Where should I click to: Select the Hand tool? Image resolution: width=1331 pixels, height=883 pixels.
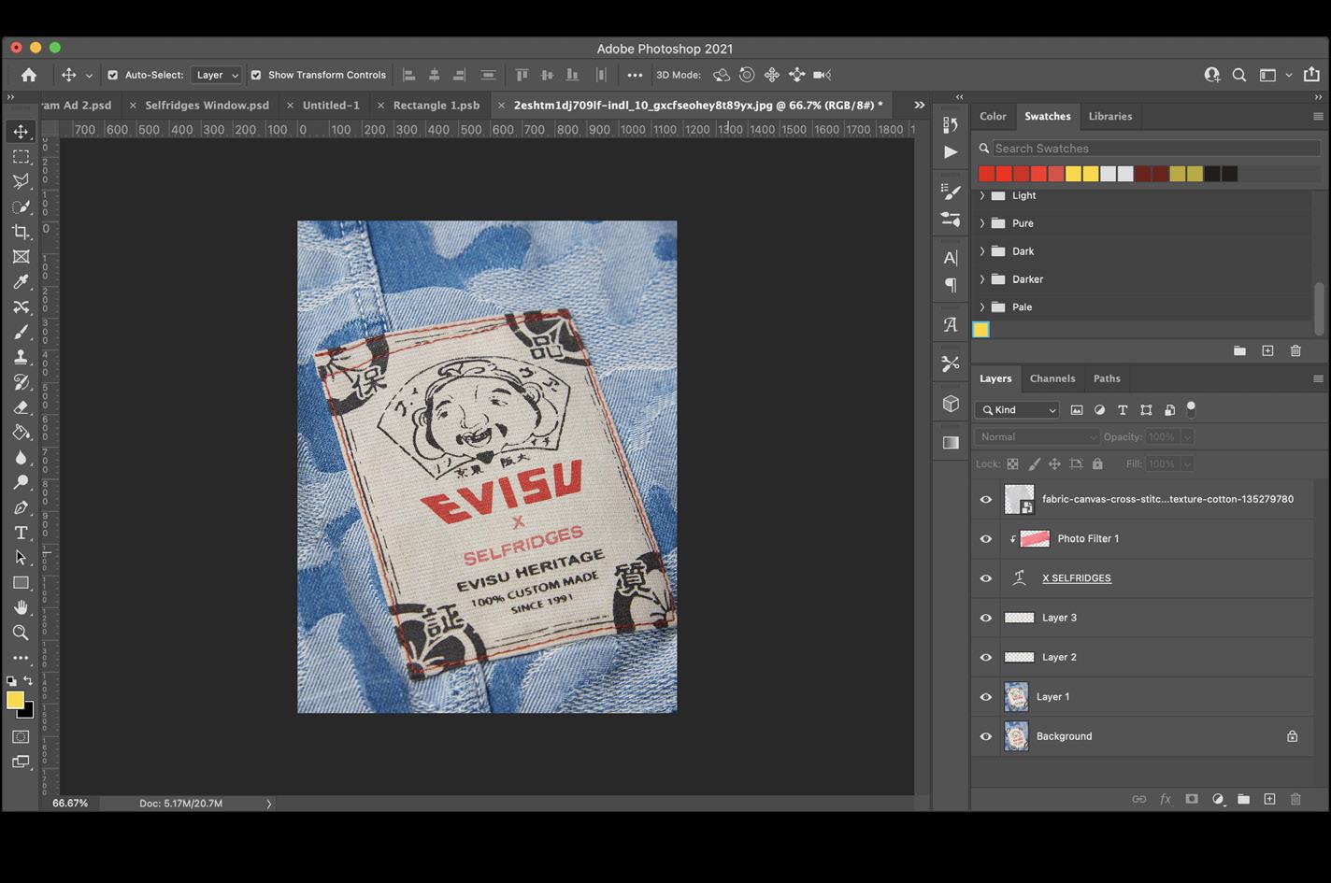click(21, 607)
